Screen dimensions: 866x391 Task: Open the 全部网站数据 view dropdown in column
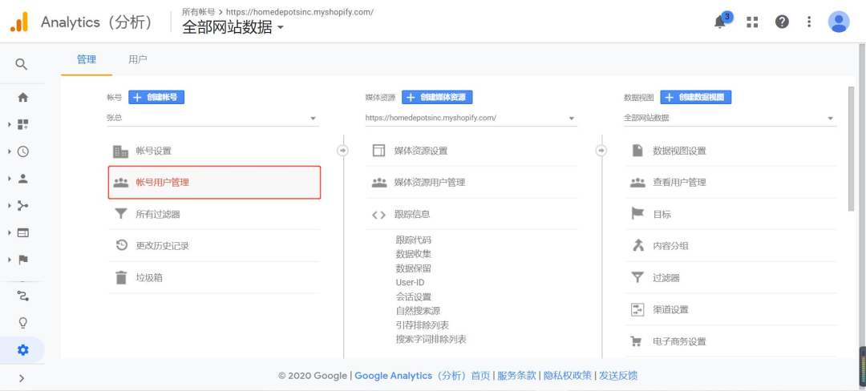point(730,118)
